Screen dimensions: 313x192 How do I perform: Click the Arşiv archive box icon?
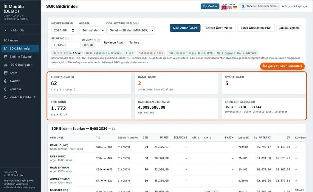pos(6,73)
